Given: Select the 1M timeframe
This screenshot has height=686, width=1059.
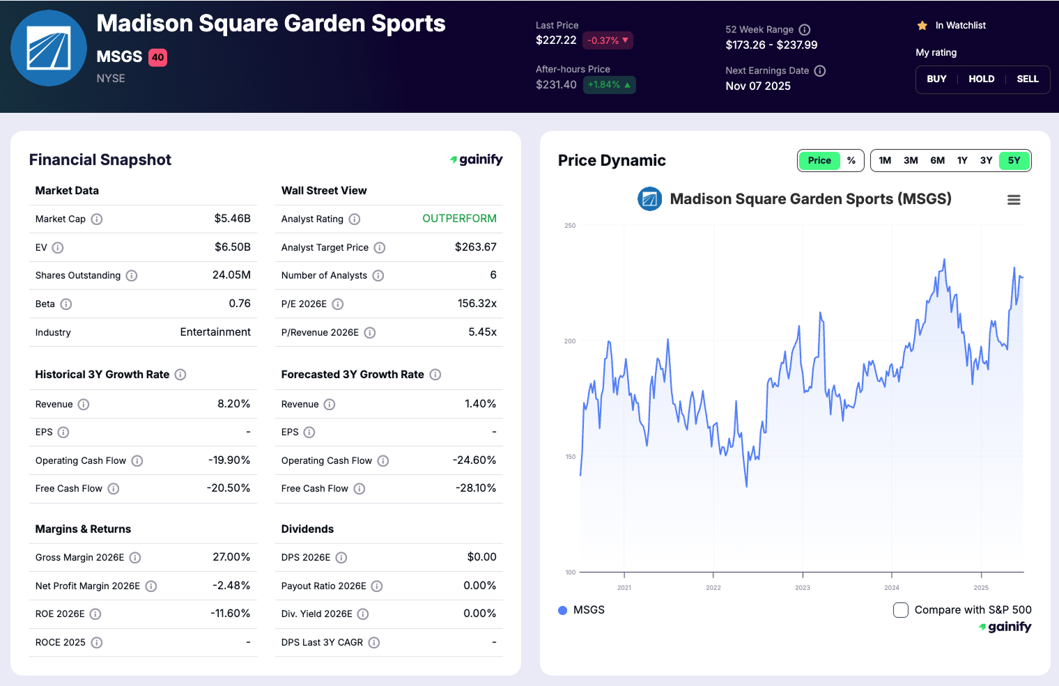Looking at the screenshot, I should (885, 160).
